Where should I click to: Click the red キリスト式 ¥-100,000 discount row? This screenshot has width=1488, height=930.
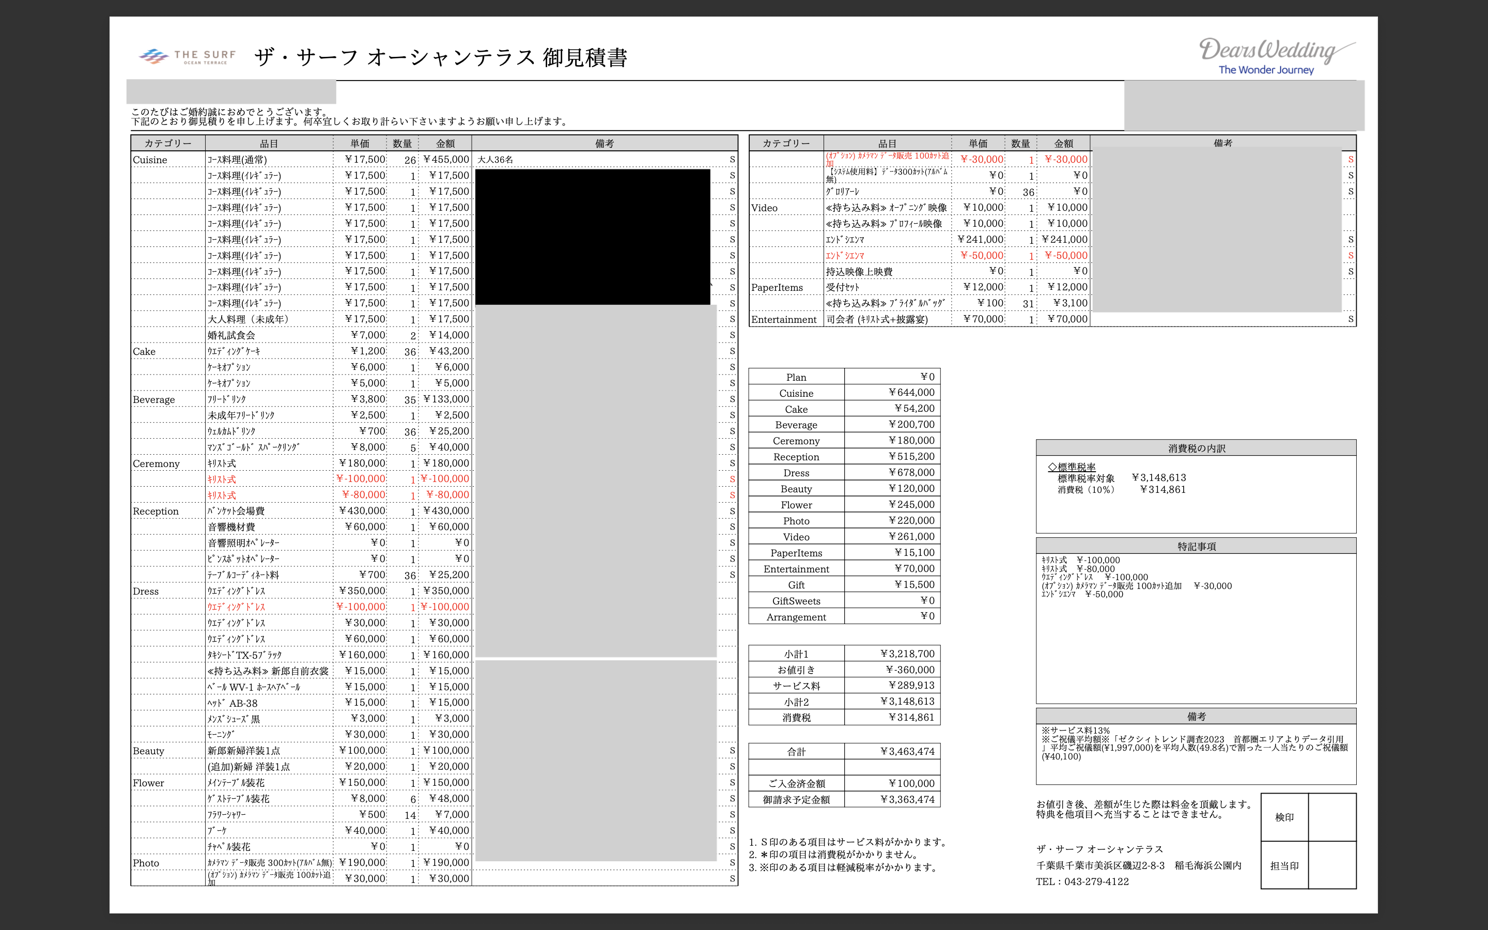[x=222, y=479]
